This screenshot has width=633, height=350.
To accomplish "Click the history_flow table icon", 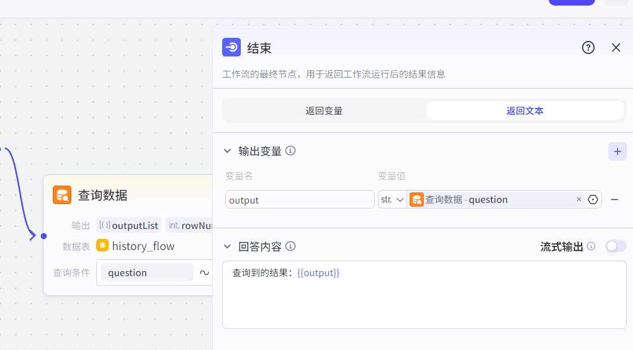I will [102, 246].
